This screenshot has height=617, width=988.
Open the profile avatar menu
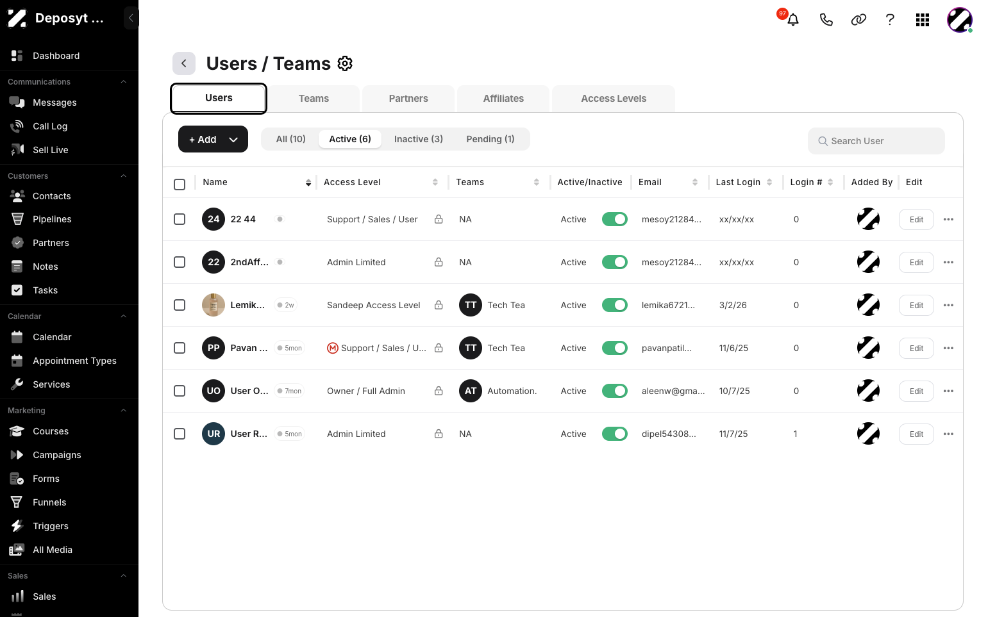click(x=960, y=20)
